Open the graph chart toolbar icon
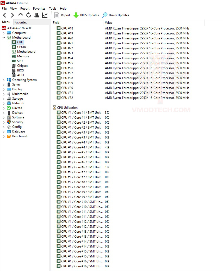This screenshot has height=271, width=223. 45,15
